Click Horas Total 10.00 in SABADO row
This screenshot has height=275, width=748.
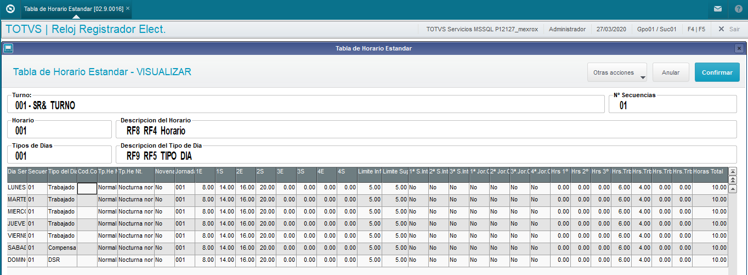(710, 248)
